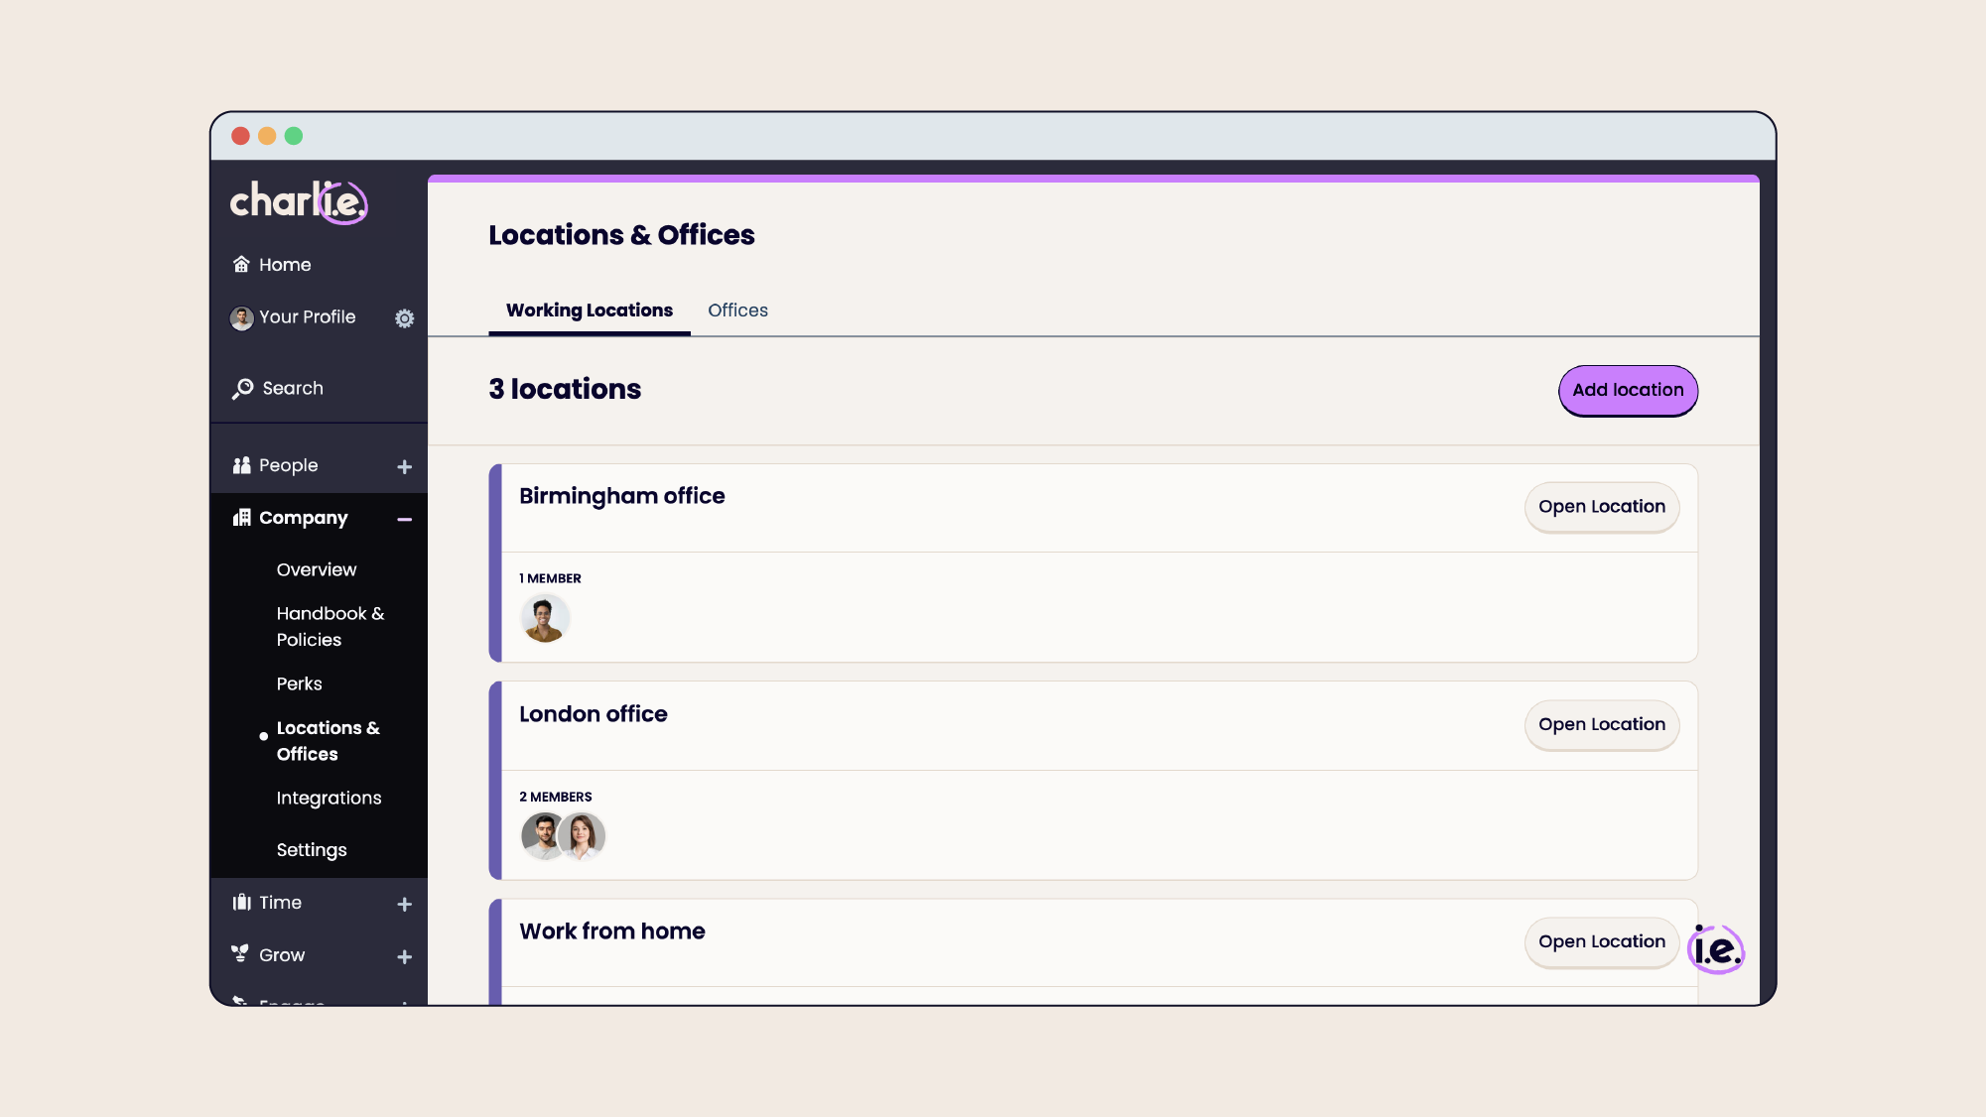Click the green maximize window dot

coord(294,136)
